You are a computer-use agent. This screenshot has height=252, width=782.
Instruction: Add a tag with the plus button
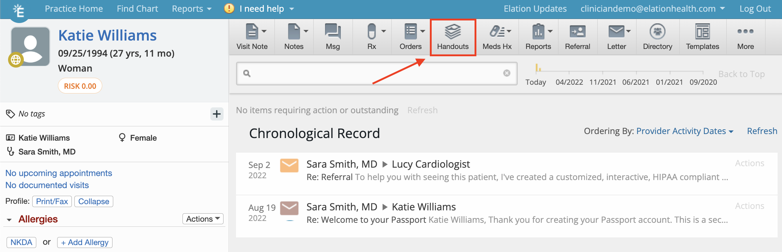[217, 114]
